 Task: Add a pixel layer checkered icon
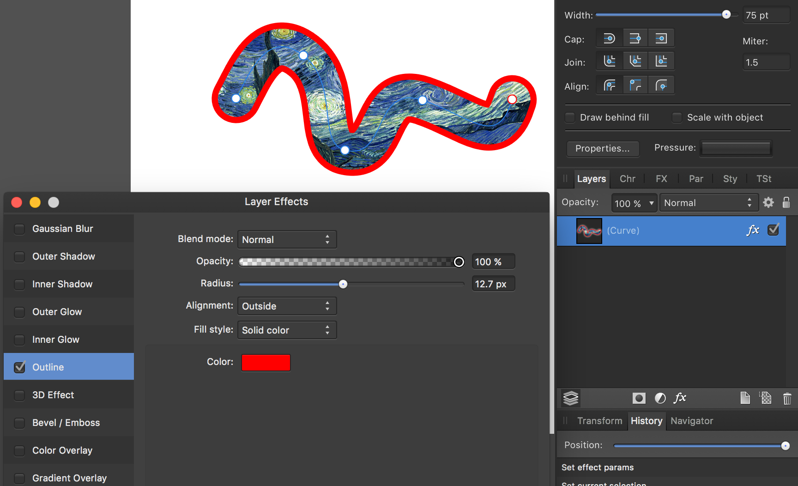[765, 398]
